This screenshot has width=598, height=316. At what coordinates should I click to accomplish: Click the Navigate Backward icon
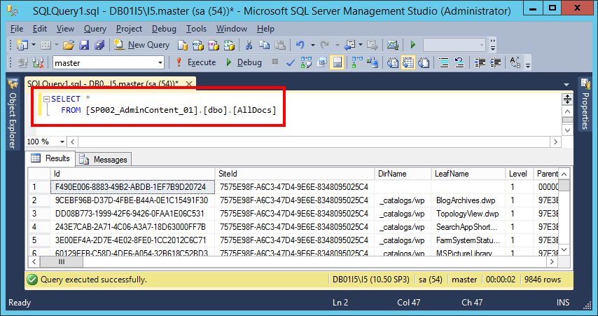(x=349, y=45)
